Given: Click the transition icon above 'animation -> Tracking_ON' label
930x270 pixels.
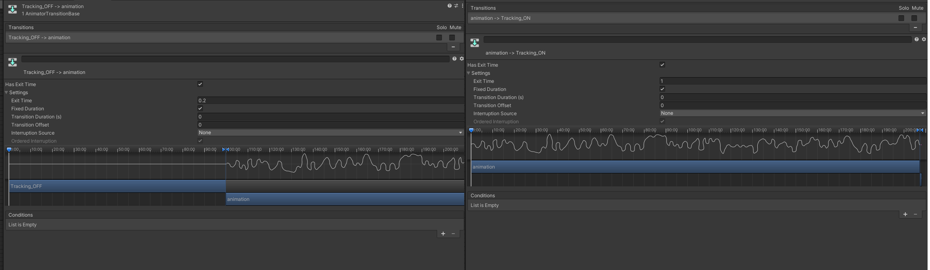Looking at the screenshot, I should 475,43.
